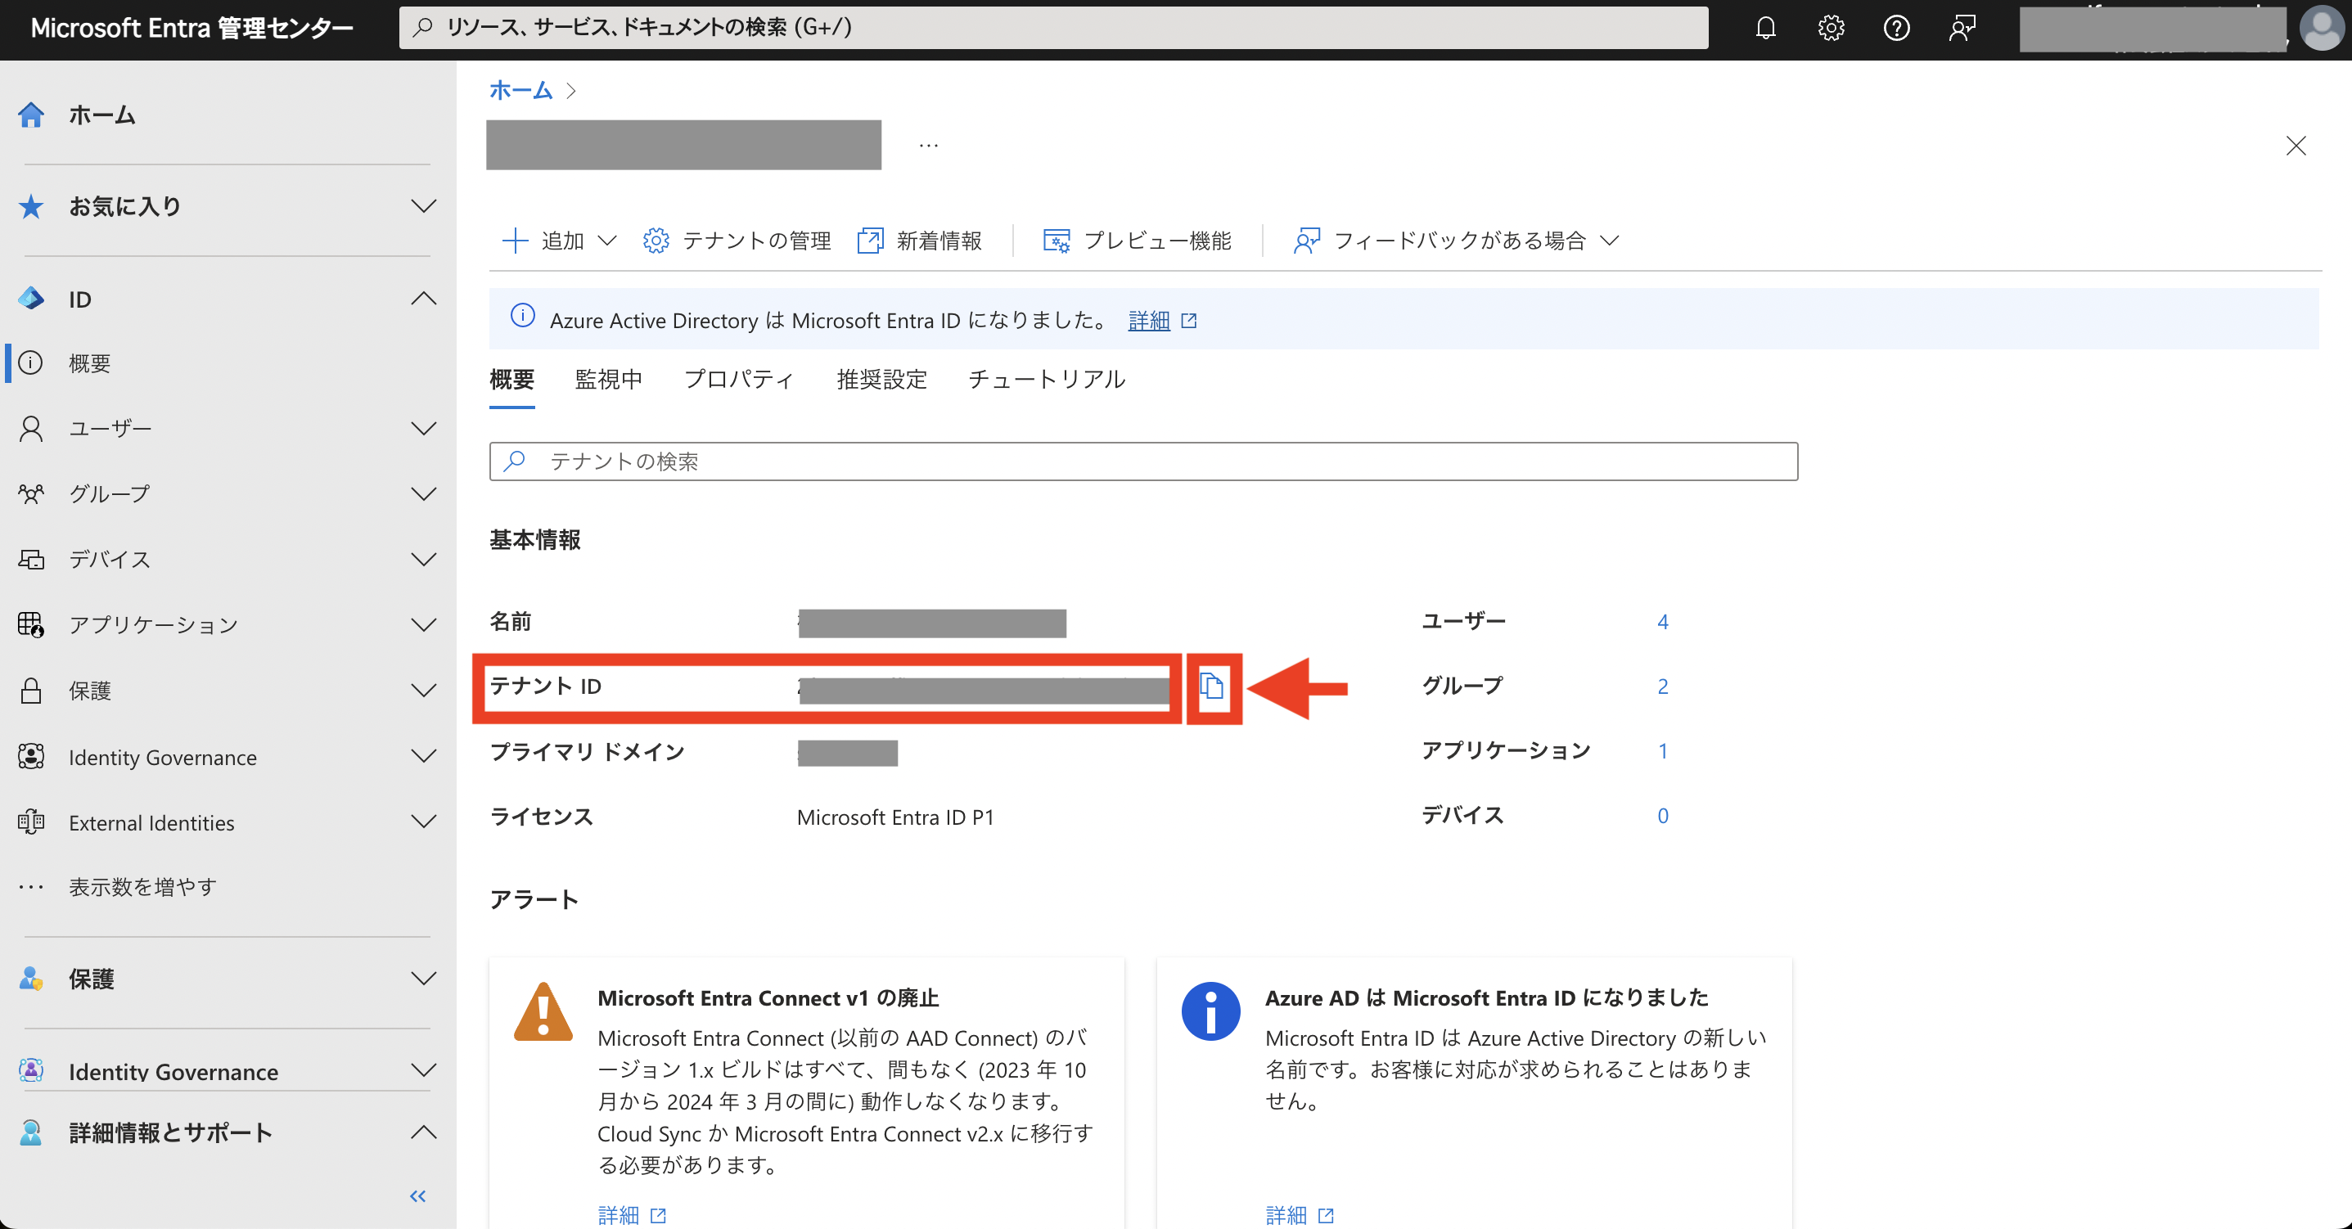This screenshot has height=1229, width=2352.
Task: Expand the グループ menu chevron
Action: [x=423, y=494]
